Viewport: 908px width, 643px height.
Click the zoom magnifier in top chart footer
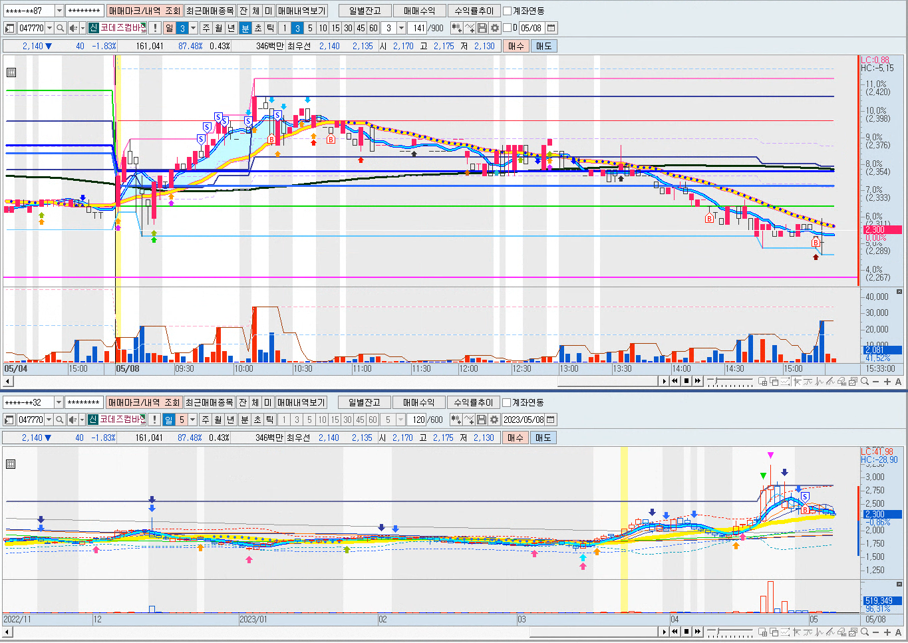pyautogui.click(x=865, y=381)
